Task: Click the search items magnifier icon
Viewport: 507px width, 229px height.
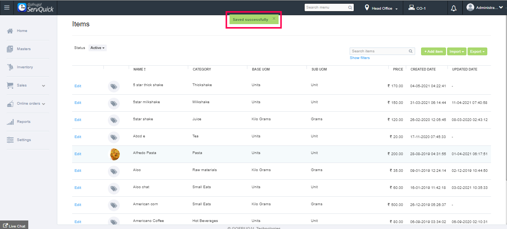Action: pyautogui.click(x=411, y=51)
